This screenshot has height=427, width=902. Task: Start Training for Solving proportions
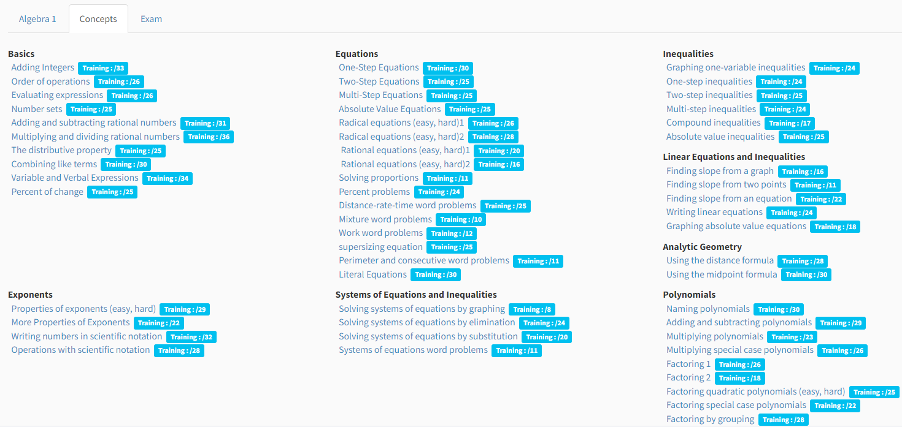pyautogui.click(x=447, y=178)
